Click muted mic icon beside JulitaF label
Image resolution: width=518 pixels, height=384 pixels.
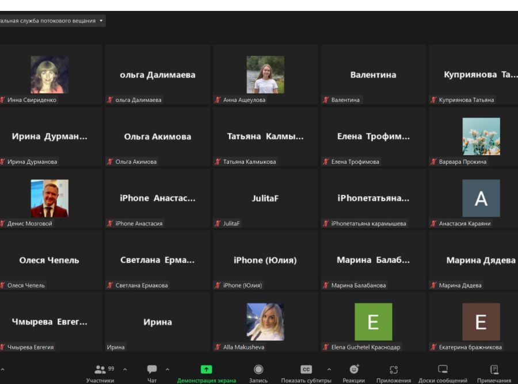pos(218,224)
